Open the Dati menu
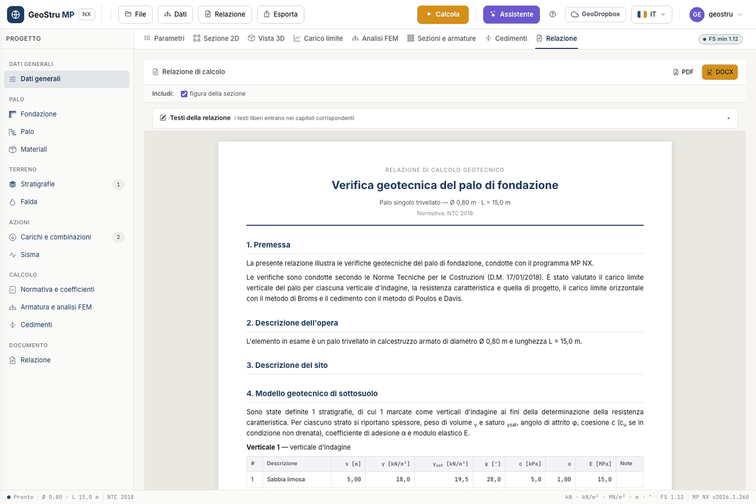Screen dimensions: 756x504 coord(175,14)
